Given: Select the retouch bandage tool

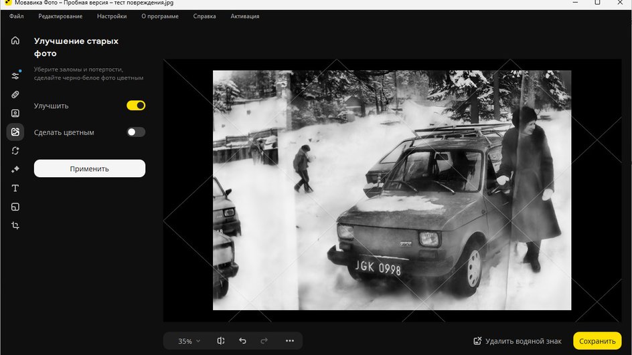Looking at the screenshot, I should pyautogui.click(x=15, y=94).
